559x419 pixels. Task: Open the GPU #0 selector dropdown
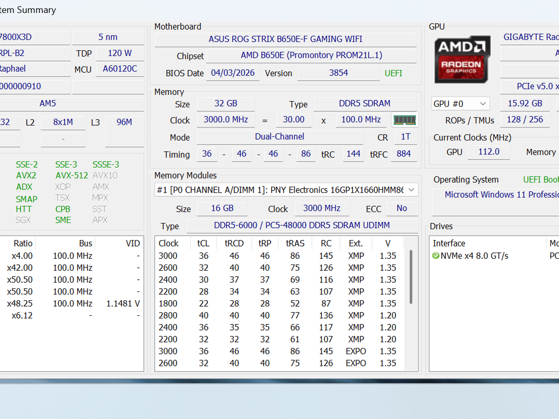[460, 104]
